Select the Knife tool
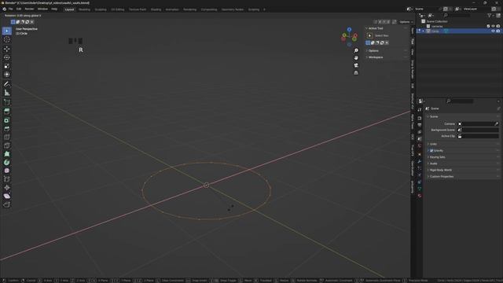 click(x=7, y=145)
